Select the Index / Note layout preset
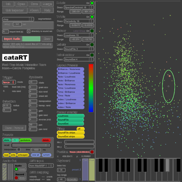This screenshot has height=182, width=182. click(x=71, y=107)
